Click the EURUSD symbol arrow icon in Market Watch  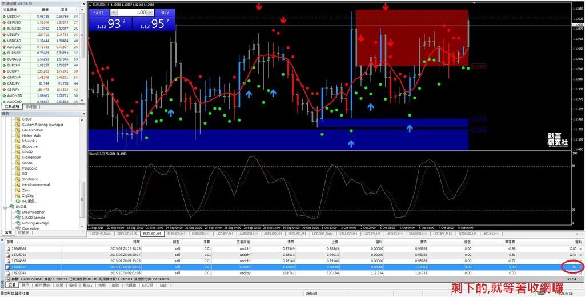click(x=4, y=29)
